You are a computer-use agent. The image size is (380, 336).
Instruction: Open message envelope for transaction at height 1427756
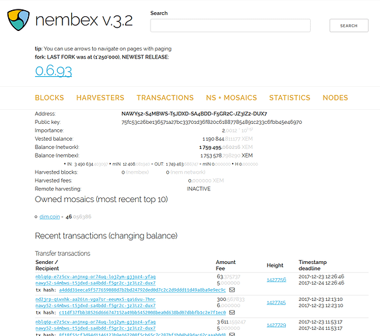[x=232, y=290]
